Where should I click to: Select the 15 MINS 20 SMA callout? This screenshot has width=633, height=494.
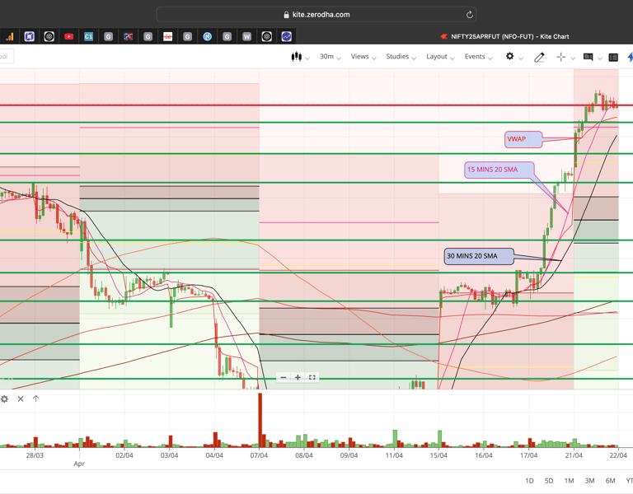pyautogui.click(x=499, y=170)
